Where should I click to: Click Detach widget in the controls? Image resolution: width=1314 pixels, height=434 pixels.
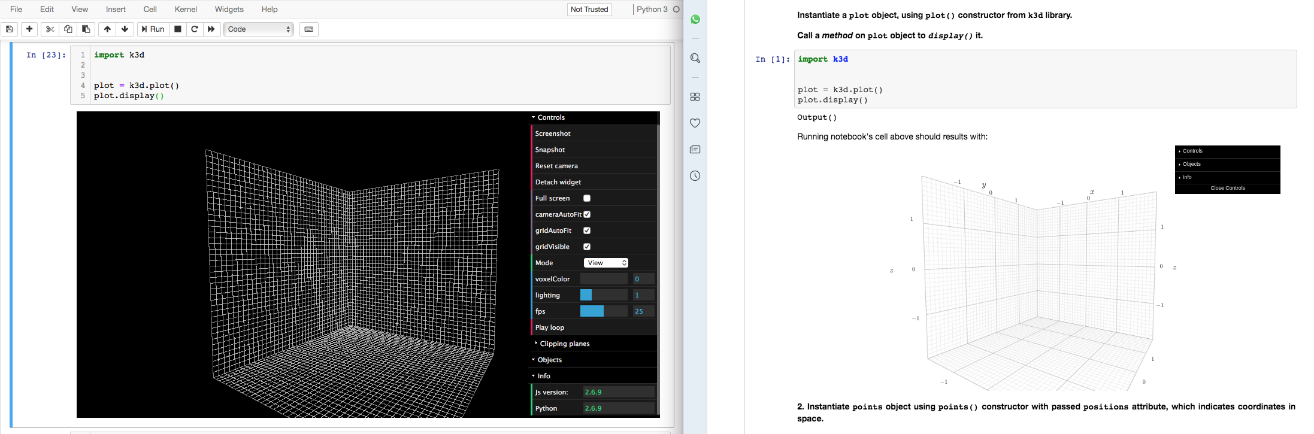pyautogui.click(x=594, y=182)
